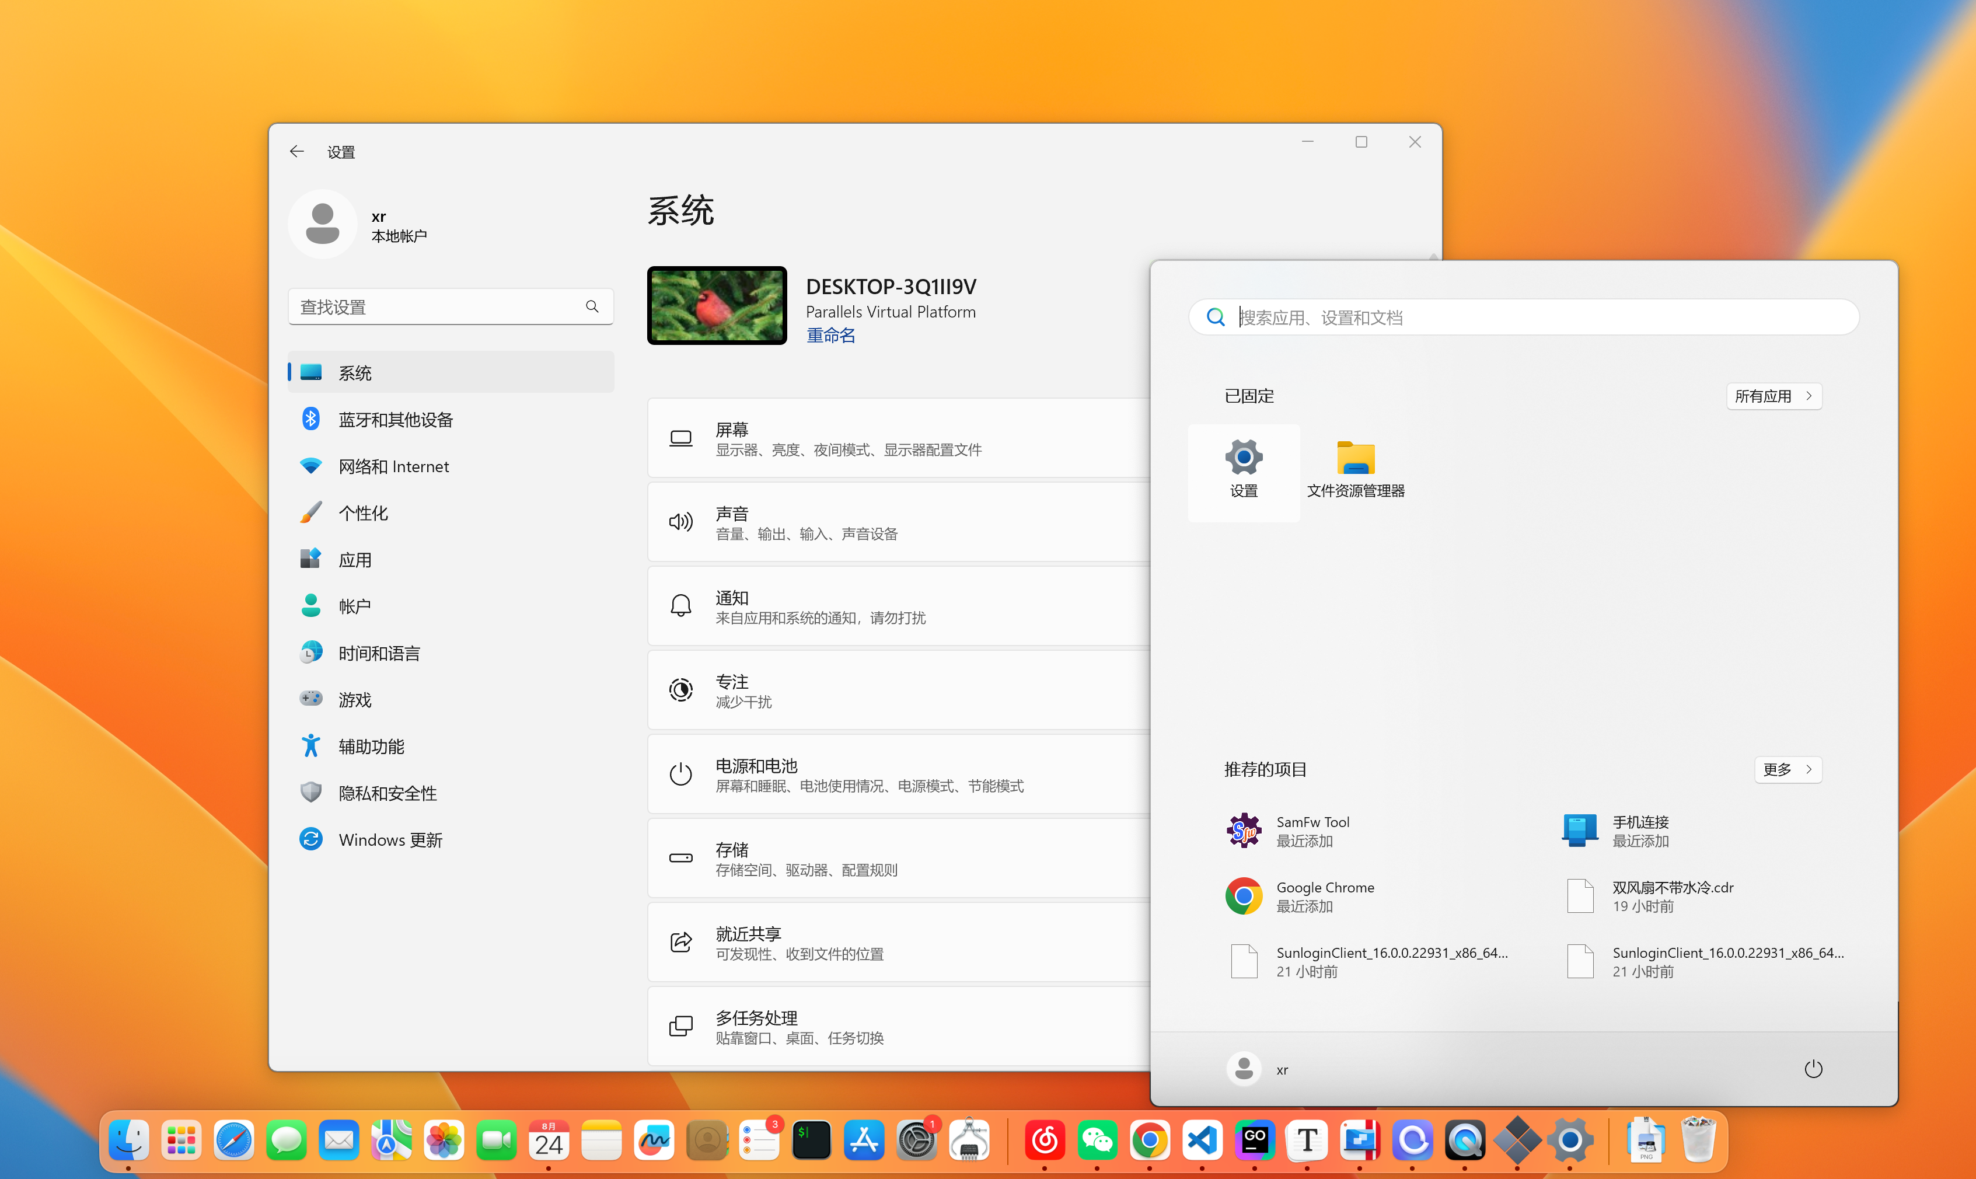Select 网络和 Internet in Settings sidebar
Viewport: 1976px width, 1179px height.
point(451,466)
